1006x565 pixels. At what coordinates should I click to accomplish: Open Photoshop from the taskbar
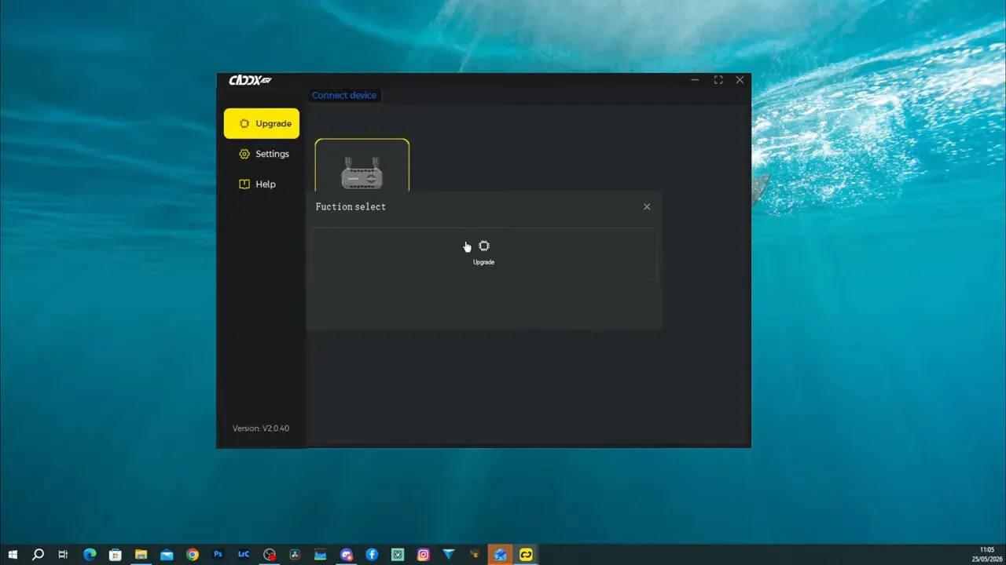(218, 555)
